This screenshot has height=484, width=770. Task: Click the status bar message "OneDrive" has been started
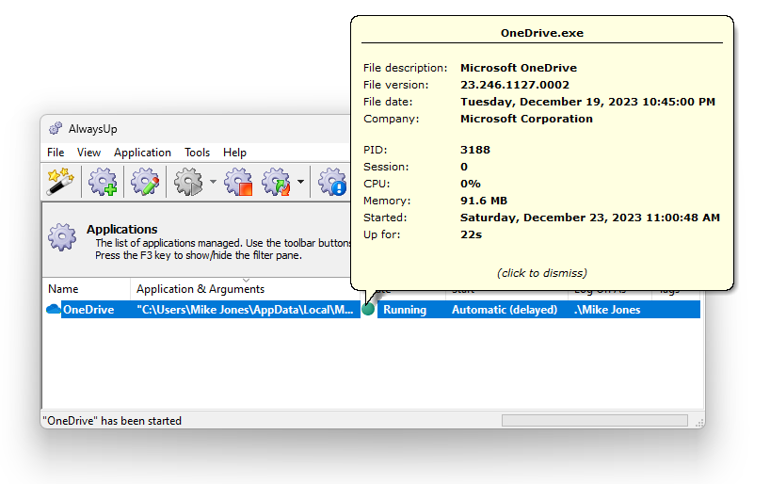(112, 421)
